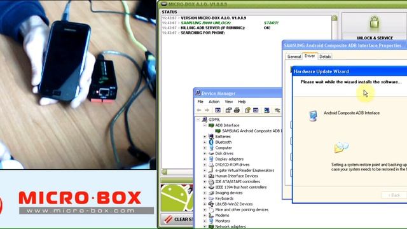This screenshot has height=229, width=407.
Task: Click the Android robot image in Micro-Box
Action: [177, 198]
